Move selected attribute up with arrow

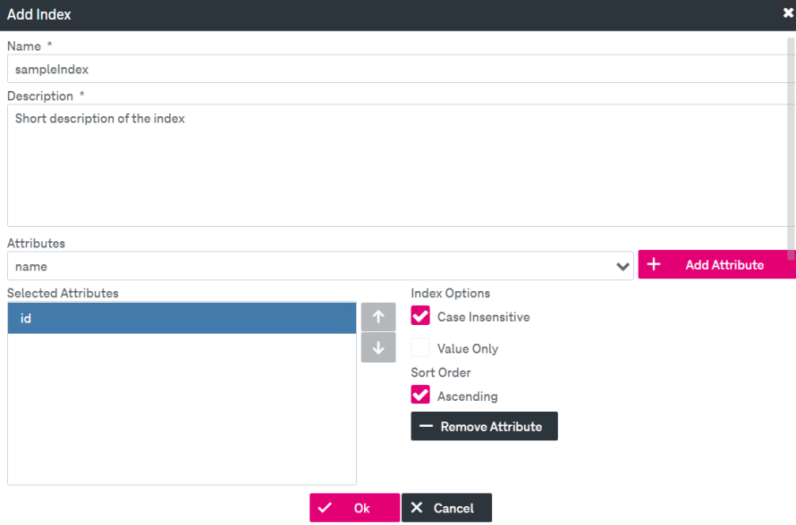(378, 317)
